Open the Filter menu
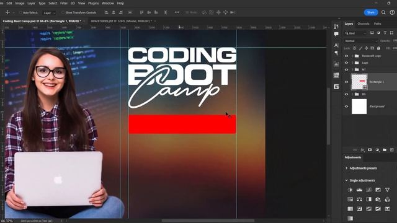The width and height of the screenshot is (397, 223). point(64,3)
